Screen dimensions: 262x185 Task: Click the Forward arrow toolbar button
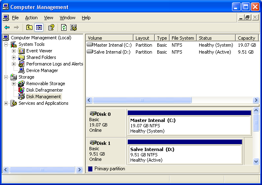[16, 27]
